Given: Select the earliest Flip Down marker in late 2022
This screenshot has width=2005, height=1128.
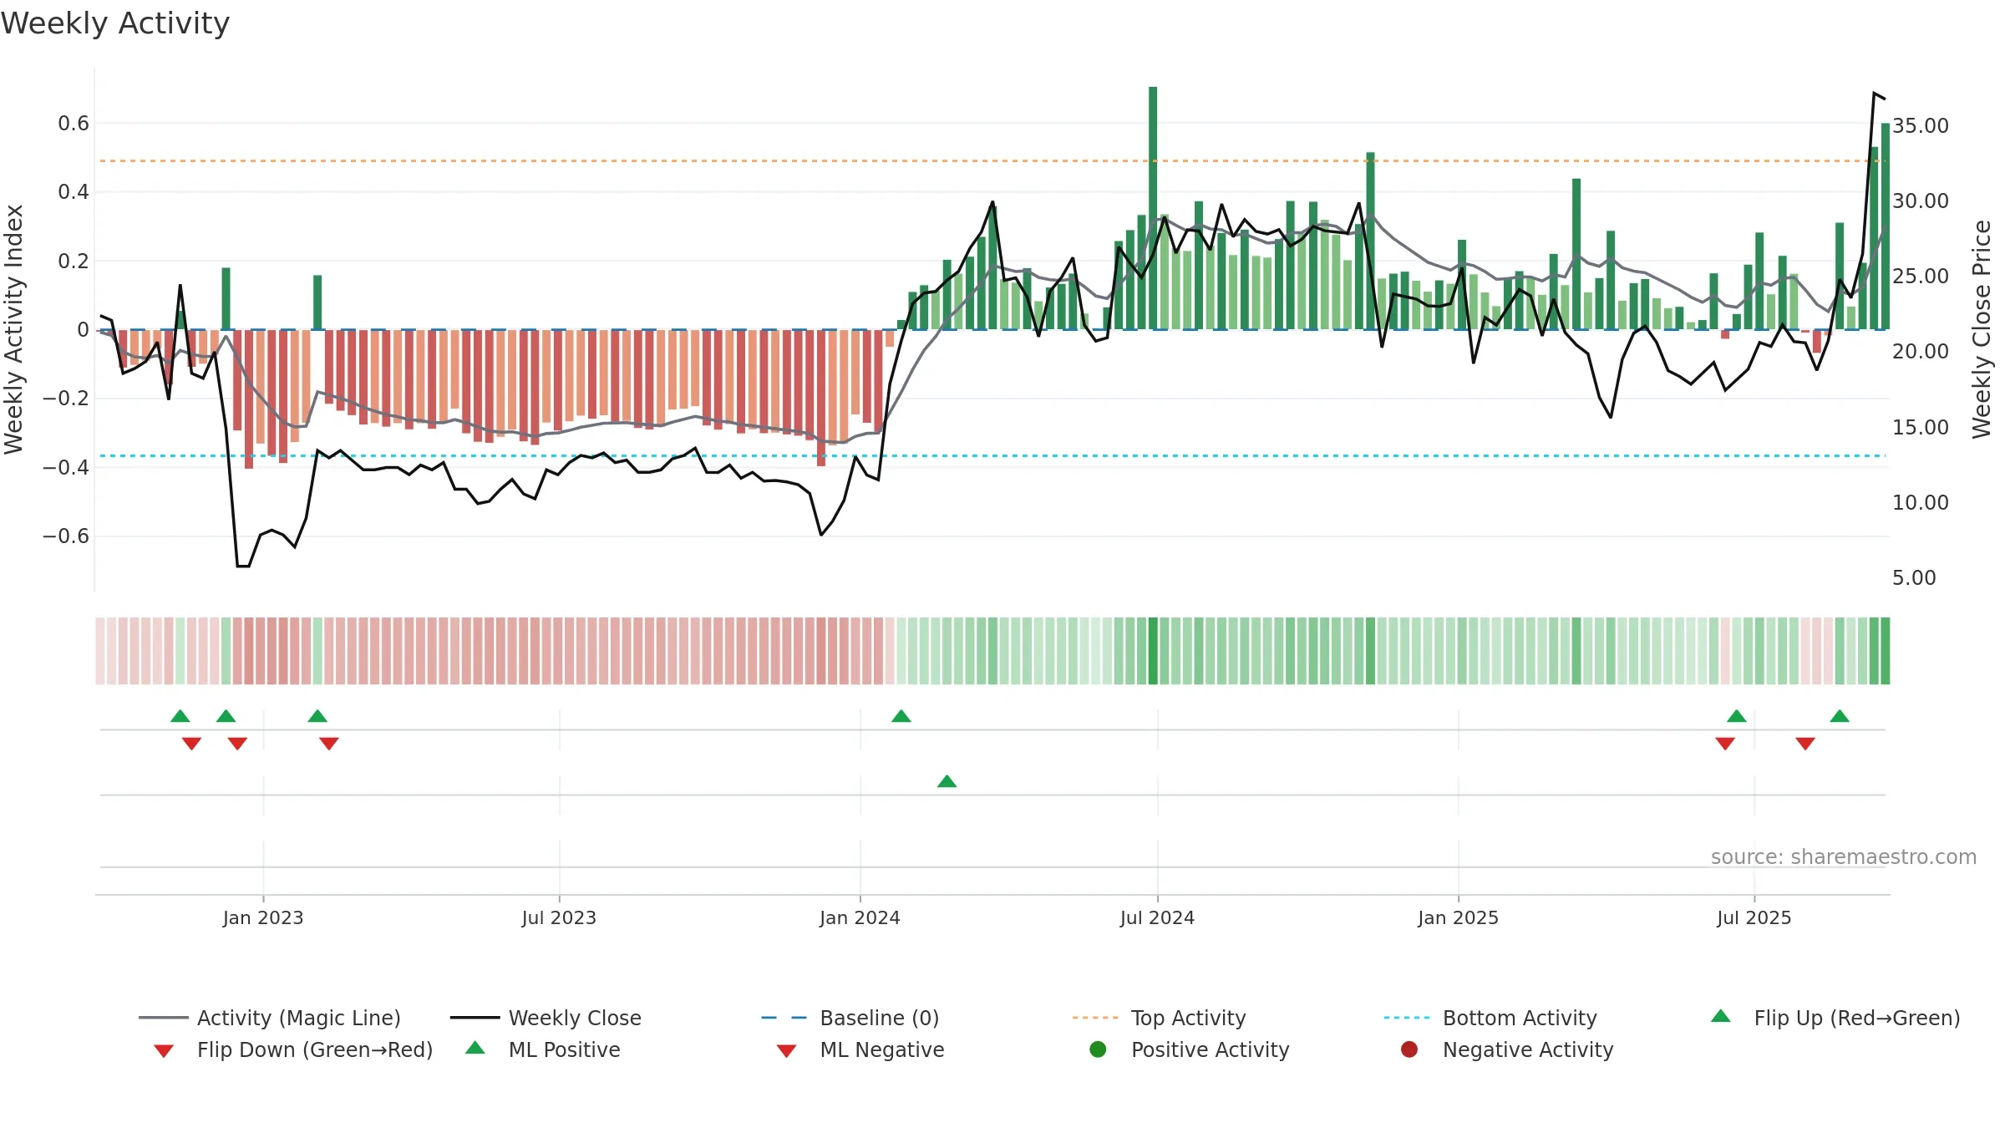Looking at the screenshot, I should click(x=191, y=744).
